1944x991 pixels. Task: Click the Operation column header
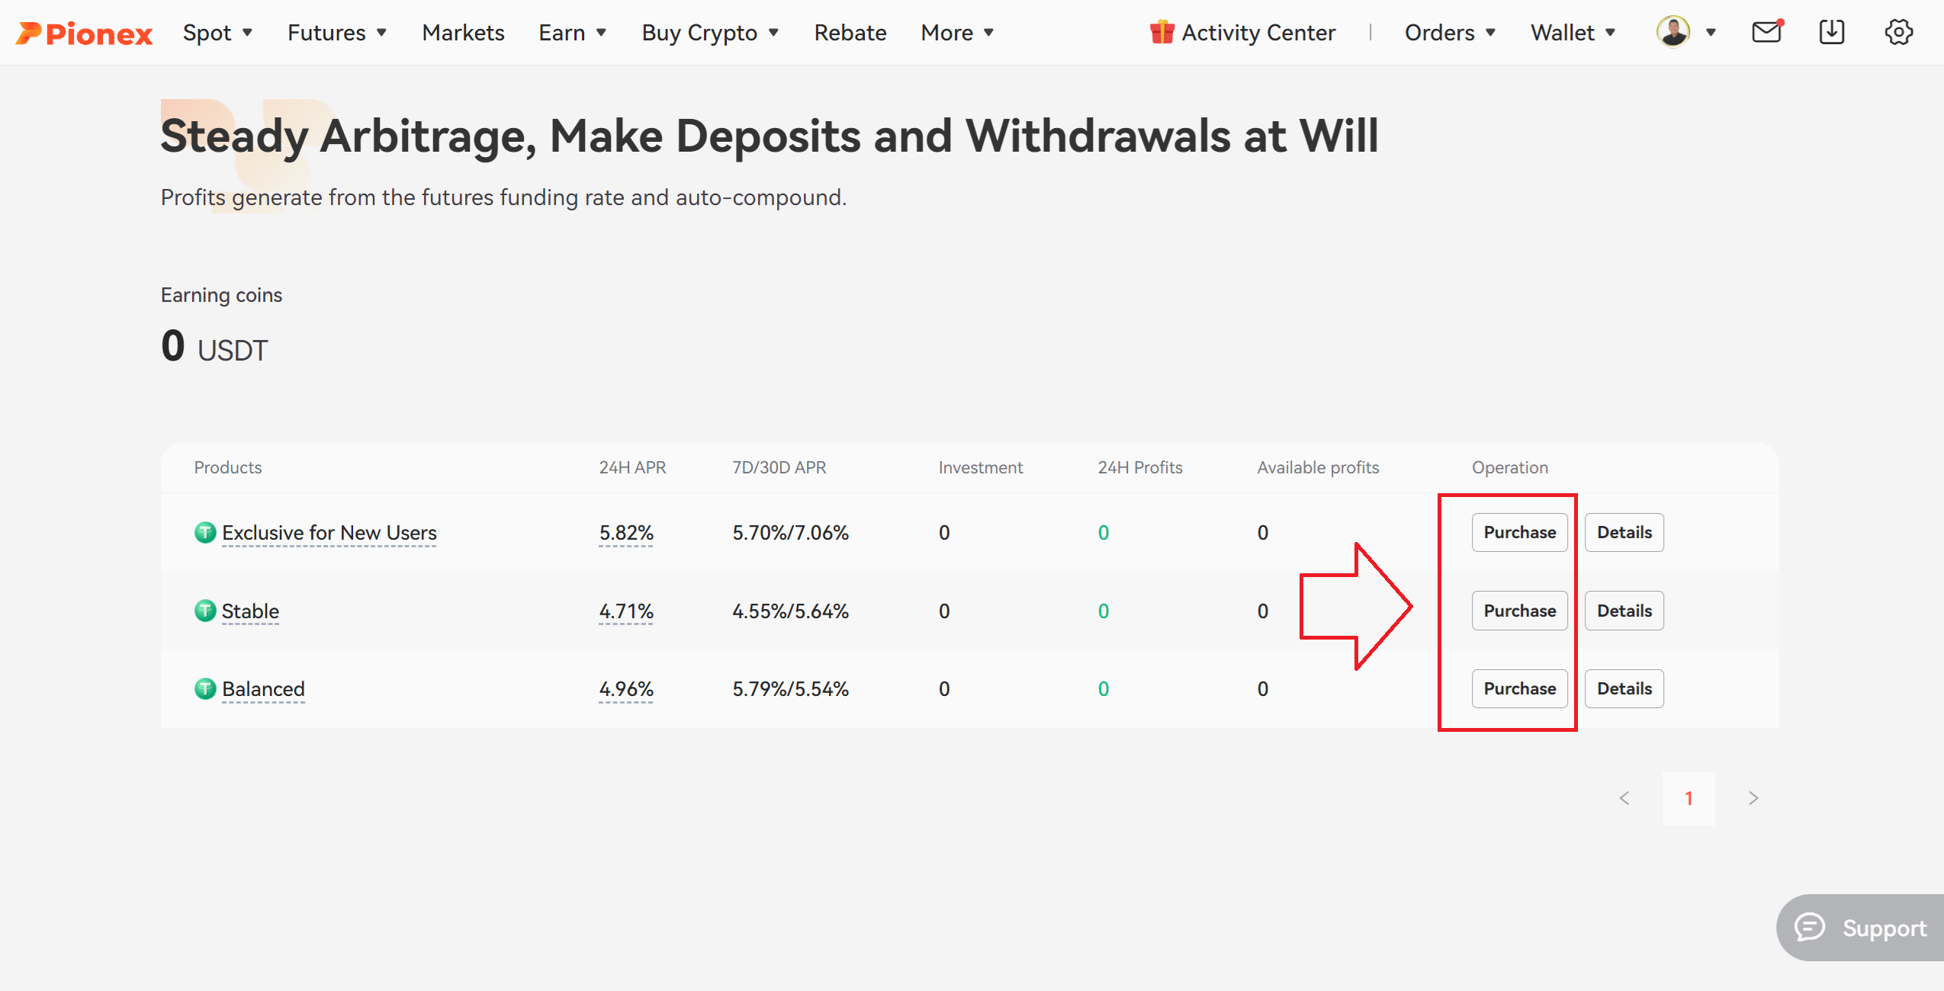1509,467
